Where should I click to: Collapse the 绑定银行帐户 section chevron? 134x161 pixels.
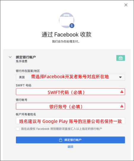(x=10, y=57)
